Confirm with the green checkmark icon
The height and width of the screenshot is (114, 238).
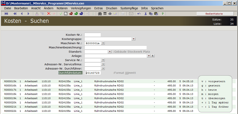click(x=61, y=13)
